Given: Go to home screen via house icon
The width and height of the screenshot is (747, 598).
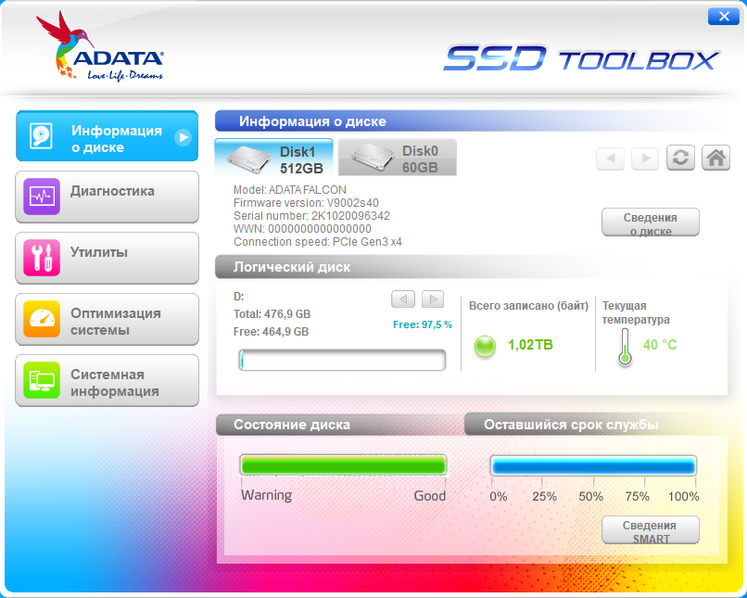Looking at the screenshot, I should 715,158.
